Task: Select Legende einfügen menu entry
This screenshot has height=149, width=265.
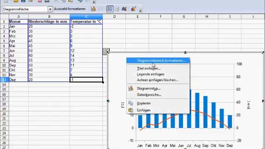Action: (x=158, y=74)
